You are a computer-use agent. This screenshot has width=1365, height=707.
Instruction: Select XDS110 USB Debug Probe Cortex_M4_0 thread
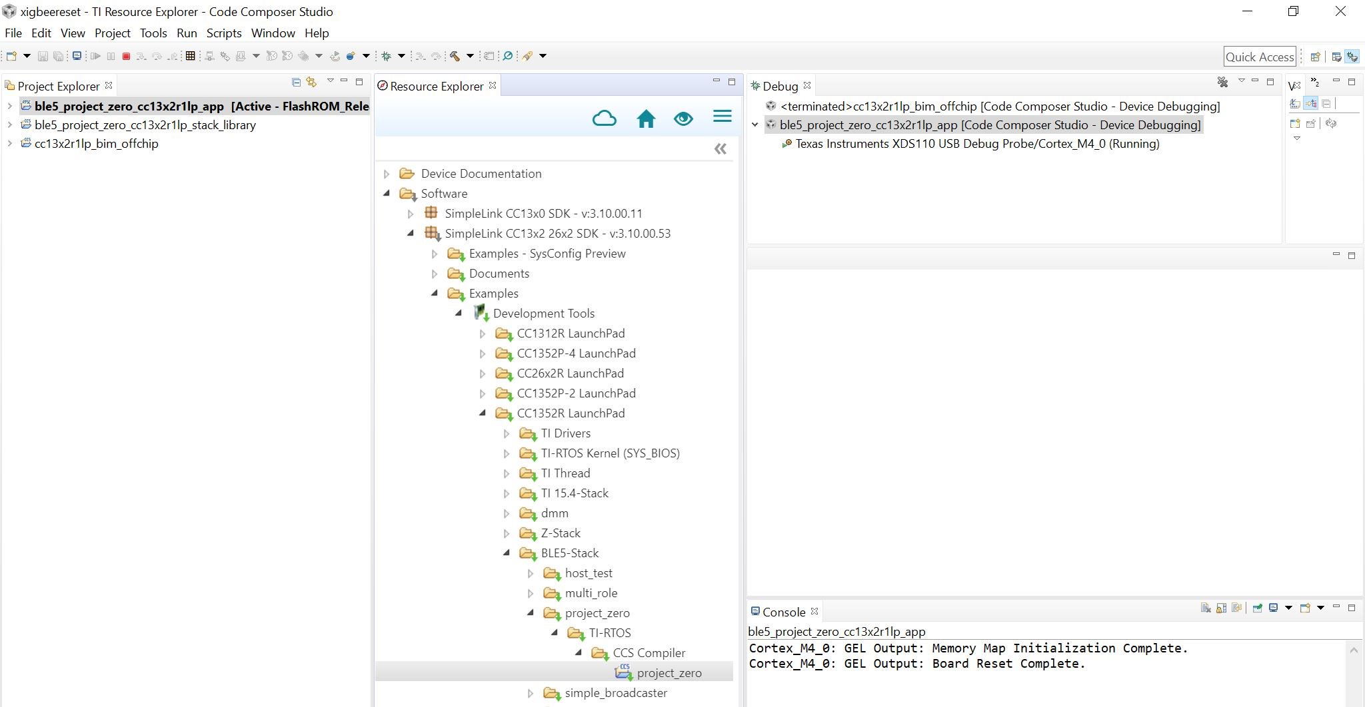click(x=977, y=143)
